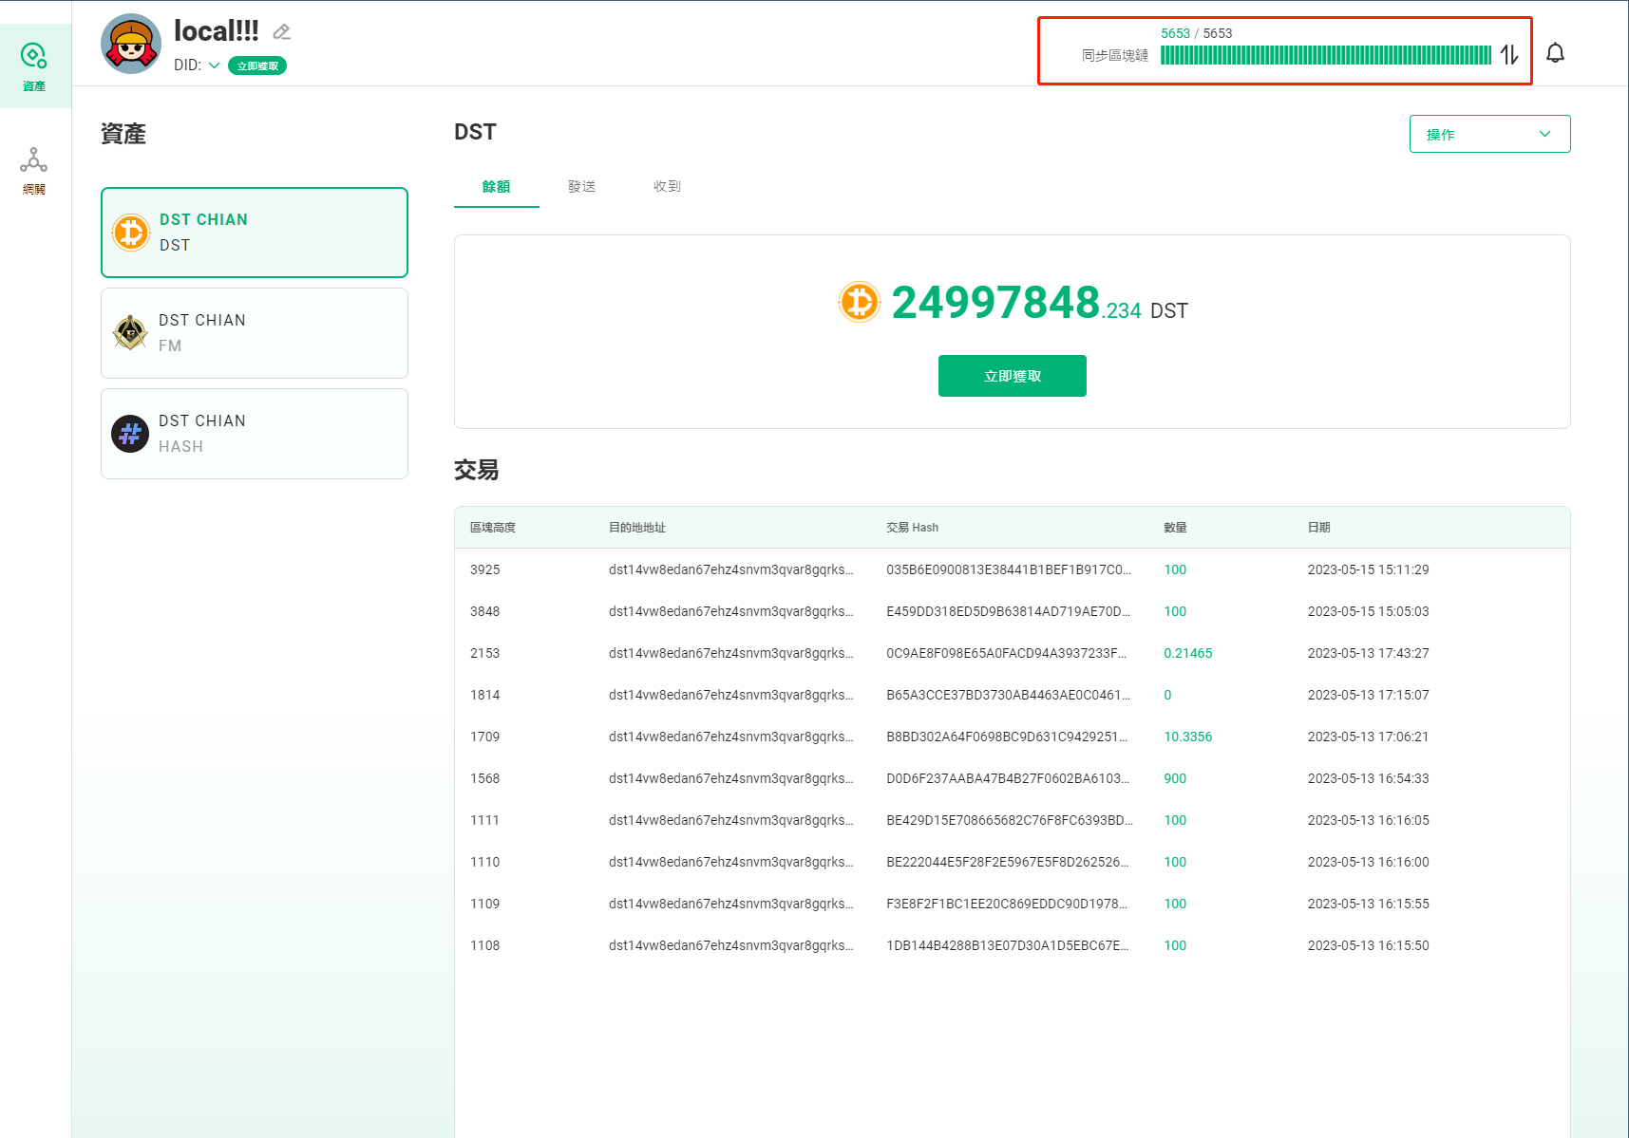Click hash 1DB144B4288B13E07D30A1D5EBC67E...
The height and width of the screenshot is (1138, 1629).
(1008, 945)
